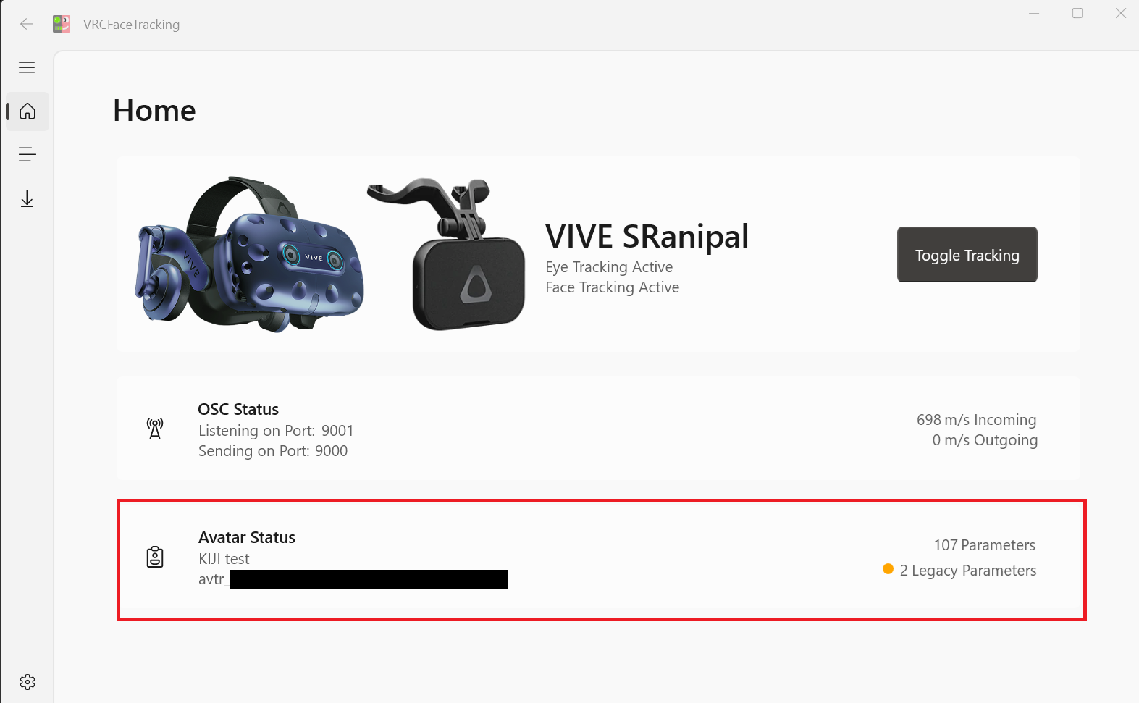This screenshot has width=1139, height=703.
Task: Click the OSC Status heading
Action: tap(238, 409)
